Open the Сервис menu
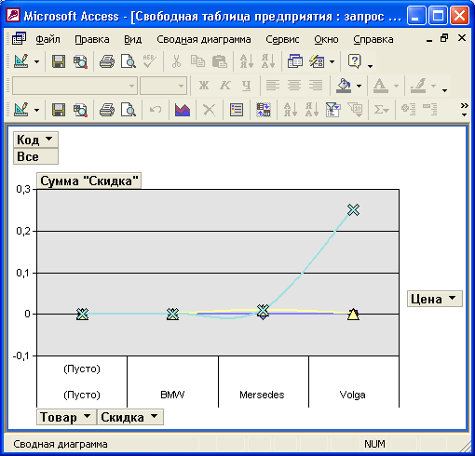The height and width of the screenshot is (456, 475). (x=282, y=39)
